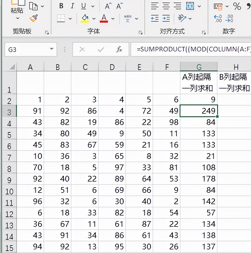The width and height of the screenshot is (251, 253).
Task: Click the text orientation icon
Action: tap(182, 18)
